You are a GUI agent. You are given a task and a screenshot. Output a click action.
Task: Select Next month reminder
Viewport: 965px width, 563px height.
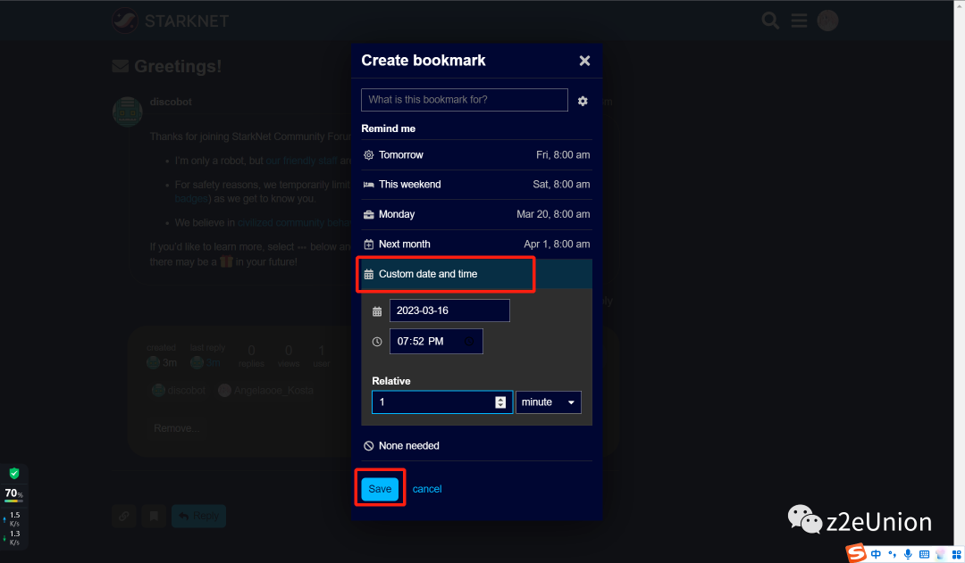pos(475,244)
